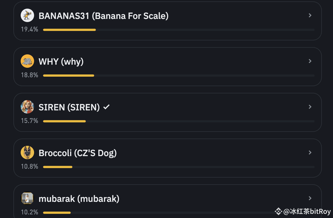Viewport: 333px width, 218px height.
Task: Expand the SIREN row chevron arrow
Action: 310,107
